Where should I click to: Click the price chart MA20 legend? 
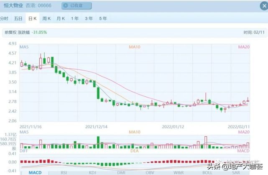[244, 47]
